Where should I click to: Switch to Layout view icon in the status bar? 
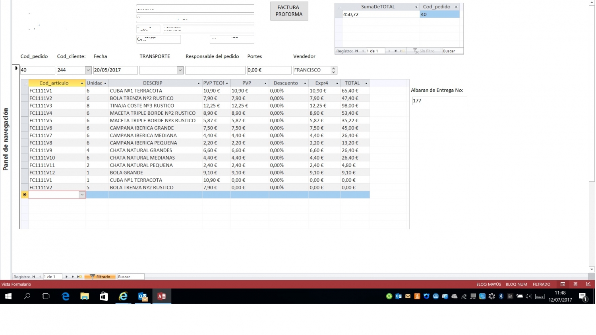[575, 284]
